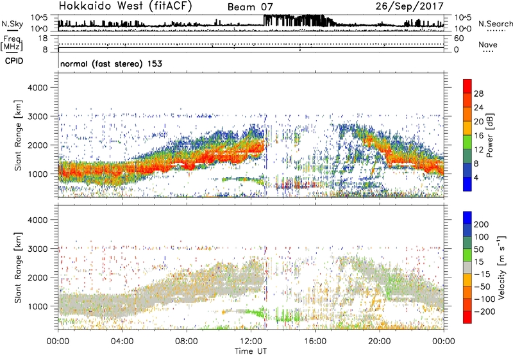Click the '08:00' time axis label
This screenshot has width=513, height=355.
(x=187, y=342)
